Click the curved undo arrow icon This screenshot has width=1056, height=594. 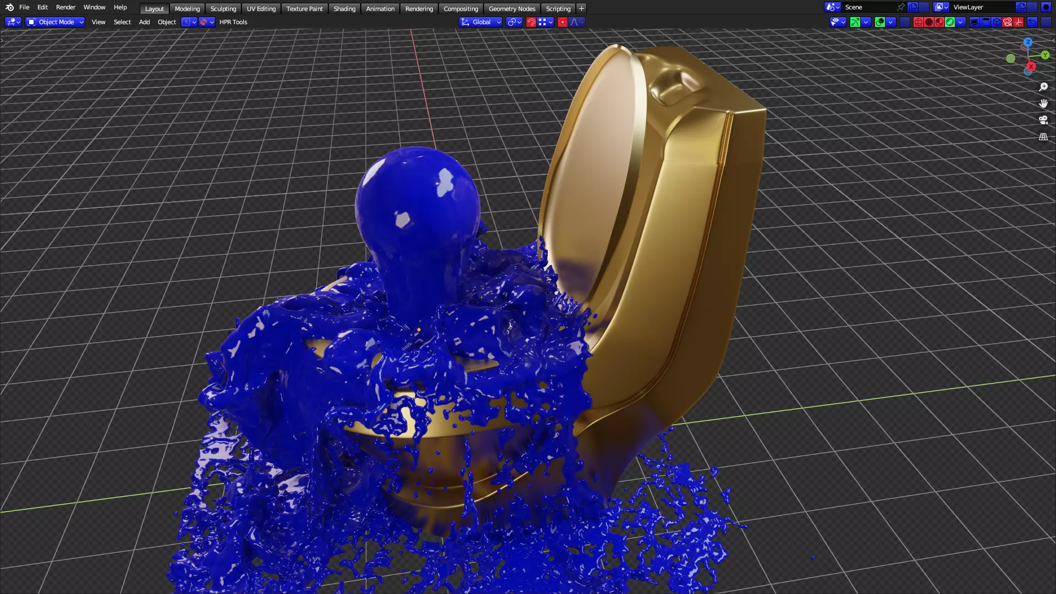[1032, 22]
